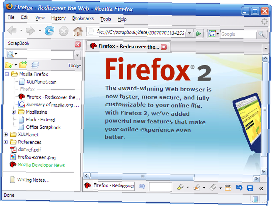
Task: Open the ScrapBook Tools dropdown
Action: pyautogui.click(x=75, y=66)
